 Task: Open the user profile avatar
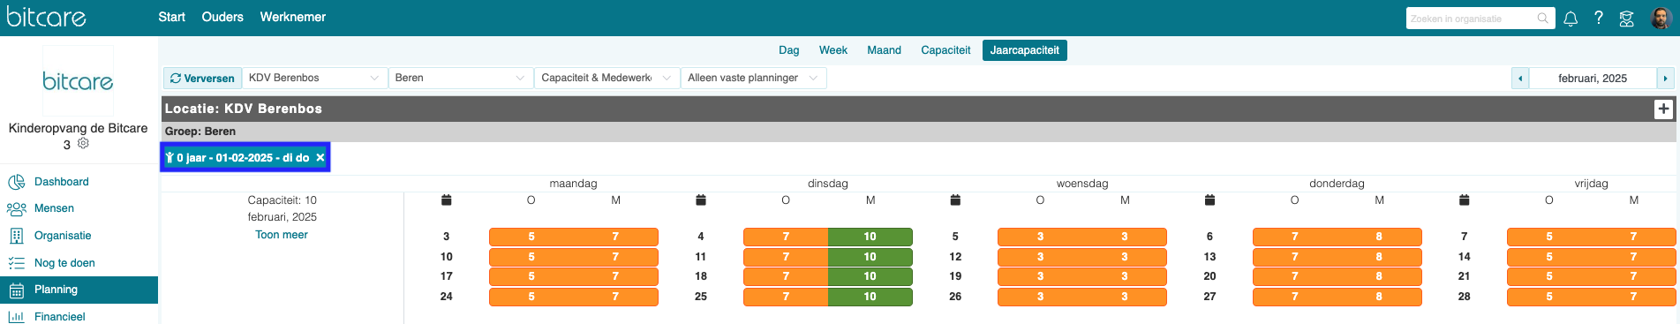[x=1661, y=18]
